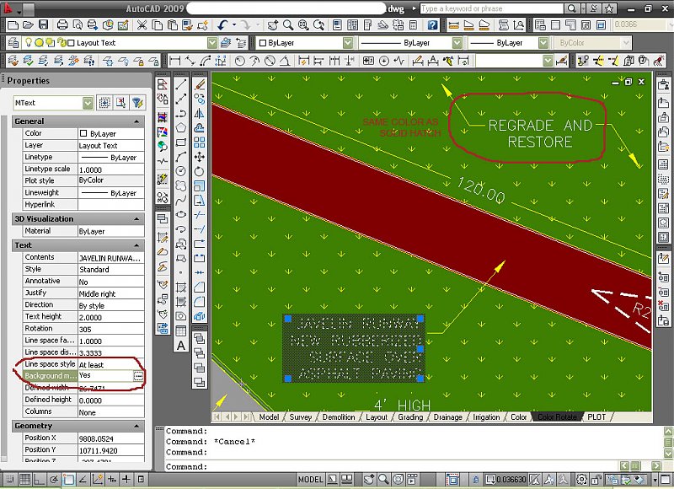Image resolution: width=674 pixels, height=489 pixels.
Task: Open the MText object type dropdown
Action: (88, 103)
